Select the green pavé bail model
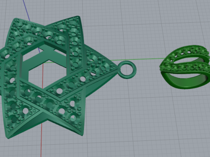This screenshot has width=210, height=157. pos(185,67)
